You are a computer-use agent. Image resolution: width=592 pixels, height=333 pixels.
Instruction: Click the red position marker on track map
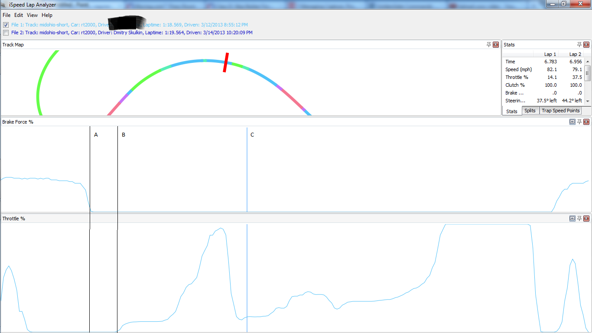(226, 62)
